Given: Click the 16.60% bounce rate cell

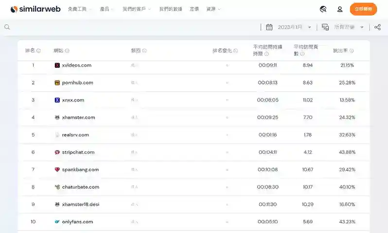Looking at the screenshot, I should tap(347, 204).
